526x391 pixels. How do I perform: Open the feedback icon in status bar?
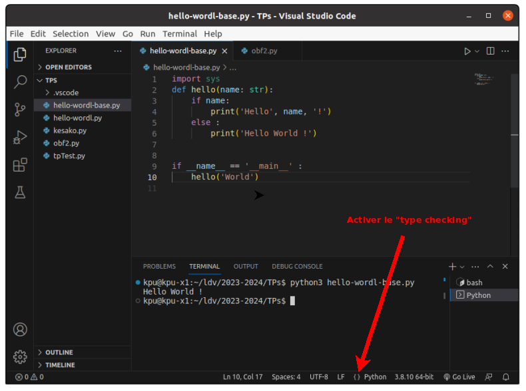click(489, 377)
